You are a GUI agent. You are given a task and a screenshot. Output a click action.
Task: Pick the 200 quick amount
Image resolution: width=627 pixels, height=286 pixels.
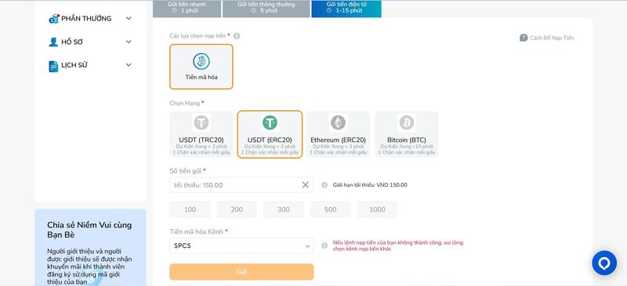pyautogui.click(x=237, y=209)
